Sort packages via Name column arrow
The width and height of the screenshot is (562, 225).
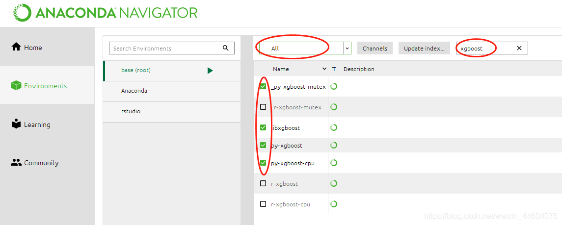point(324,69)
